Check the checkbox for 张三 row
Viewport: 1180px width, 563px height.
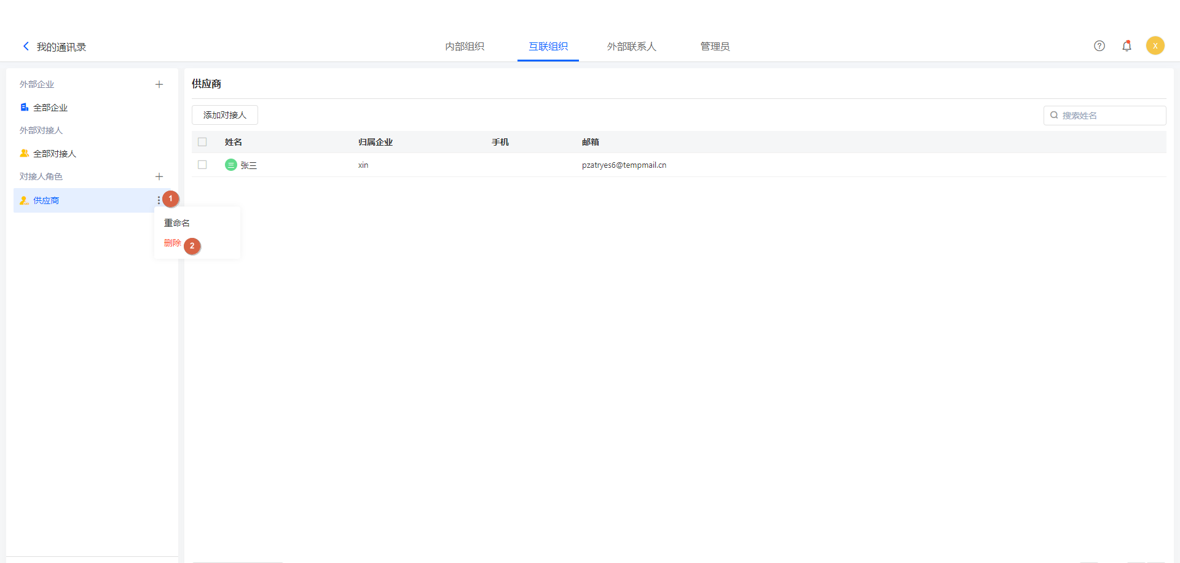(x=202, y=165)
